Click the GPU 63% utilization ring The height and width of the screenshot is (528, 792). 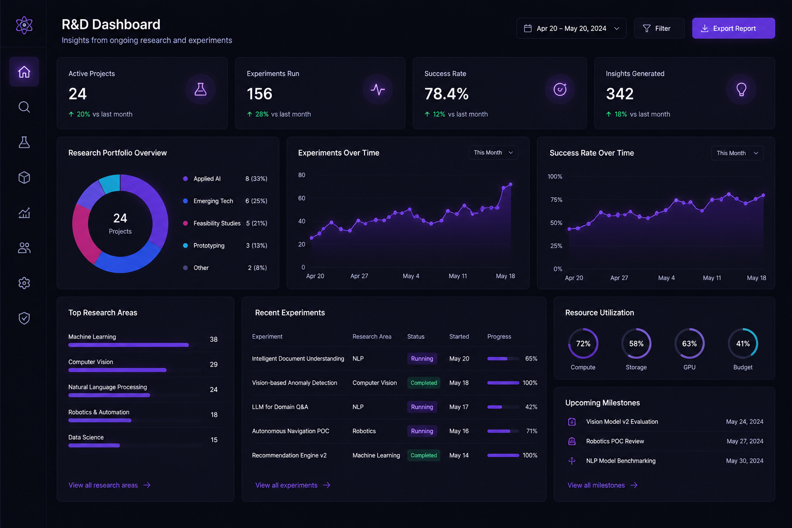click(689, 343)
